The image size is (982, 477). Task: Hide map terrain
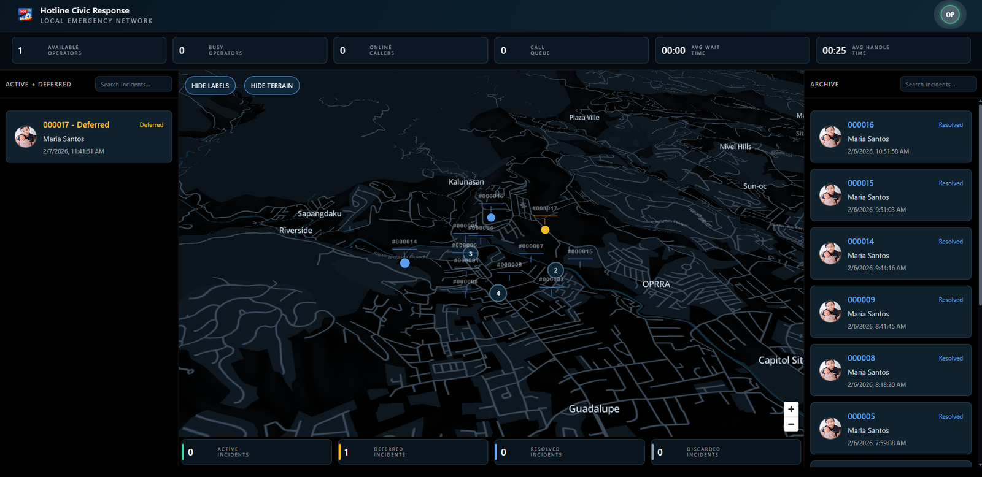272,86
